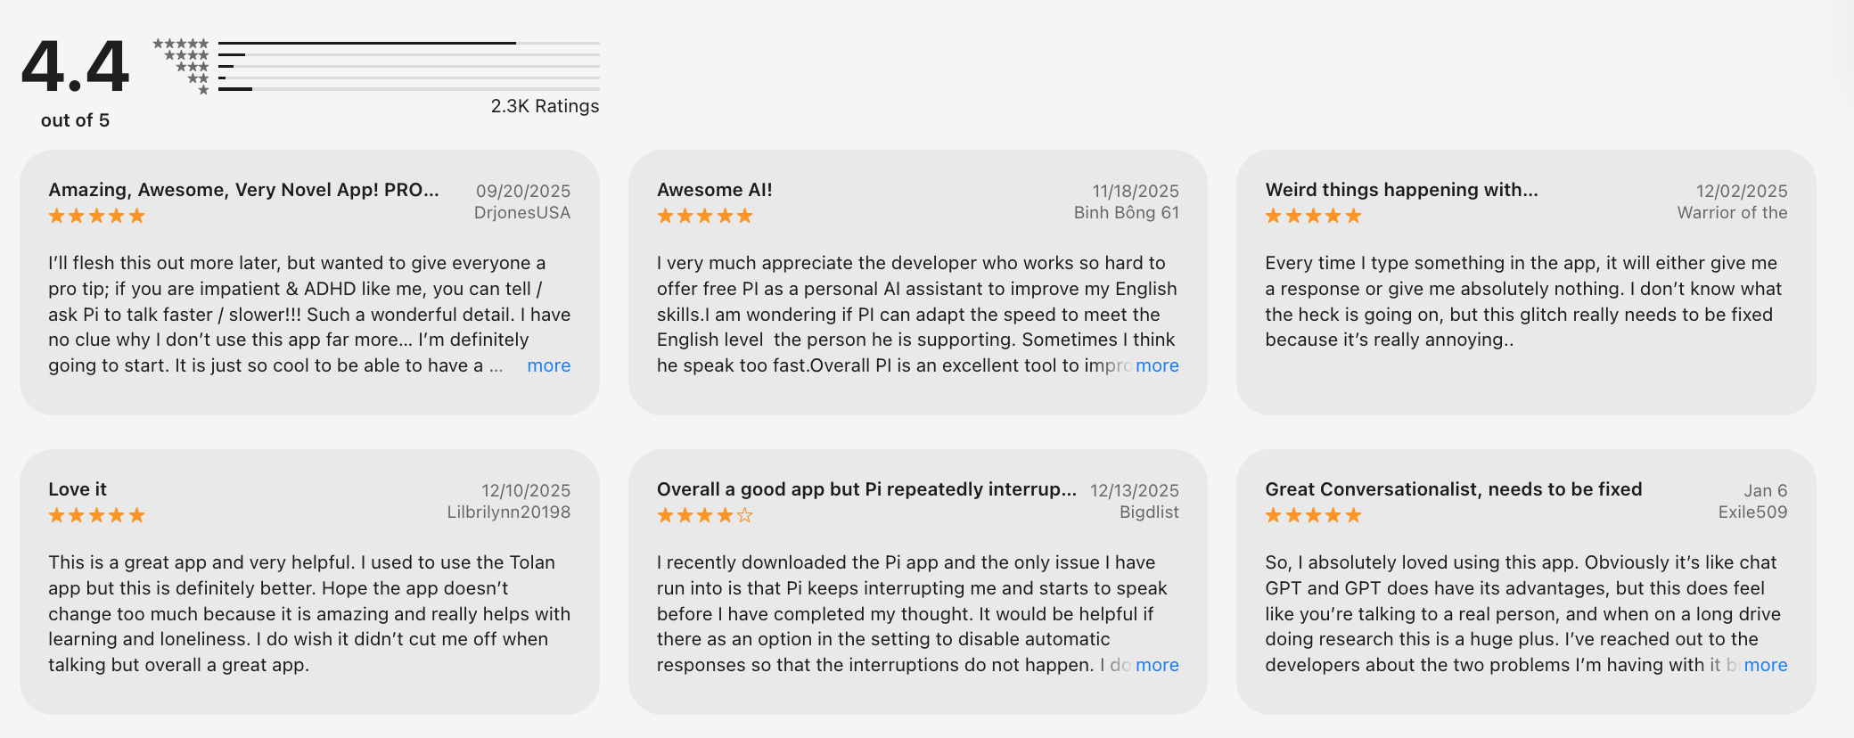This screenshot has height=738, width=1854.
Task: Click the empty fifth star on Bigdlist's rating
Action: (746, 514)
